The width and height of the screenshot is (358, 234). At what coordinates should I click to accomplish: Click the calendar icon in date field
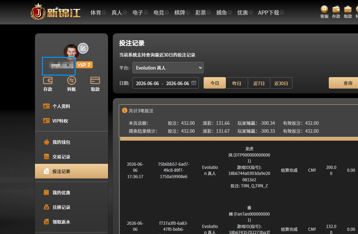(x=194, y=83)
